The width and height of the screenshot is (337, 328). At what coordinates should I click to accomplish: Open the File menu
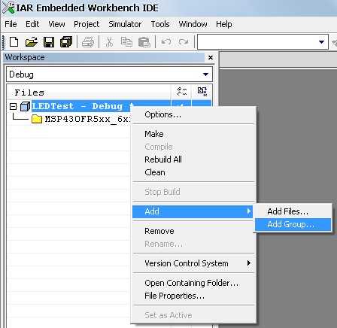pyautogui.click(x=11, y=24)
